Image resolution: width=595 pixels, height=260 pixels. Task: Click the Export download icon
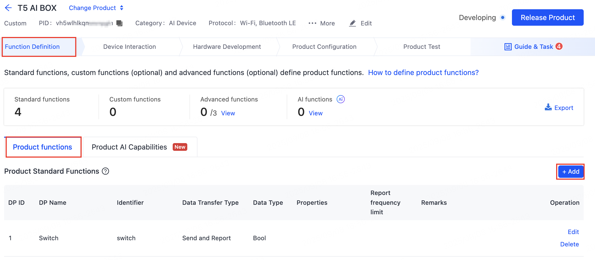click(548, 107)
